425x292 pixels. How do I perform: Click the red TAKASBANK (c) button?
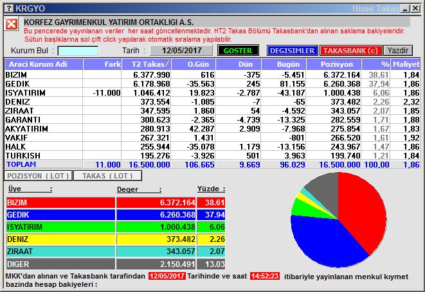pyautogui.click(x=350, y=51)
